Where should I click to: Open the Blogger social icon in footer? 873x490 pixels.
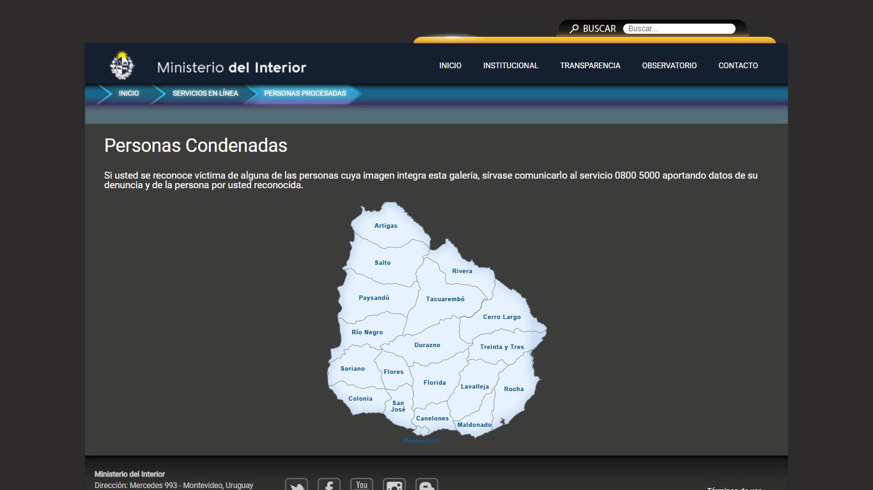[427, 485]
